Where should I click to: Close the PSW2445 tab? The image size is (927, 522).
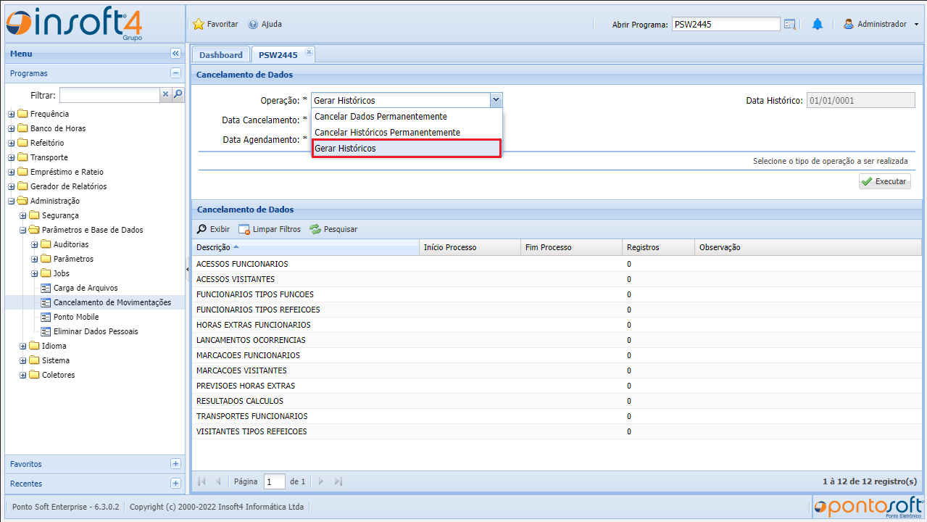coord(309,52)
